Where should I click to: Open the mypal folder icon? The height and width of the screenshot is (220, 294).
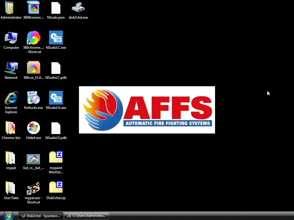pos(10,158)
